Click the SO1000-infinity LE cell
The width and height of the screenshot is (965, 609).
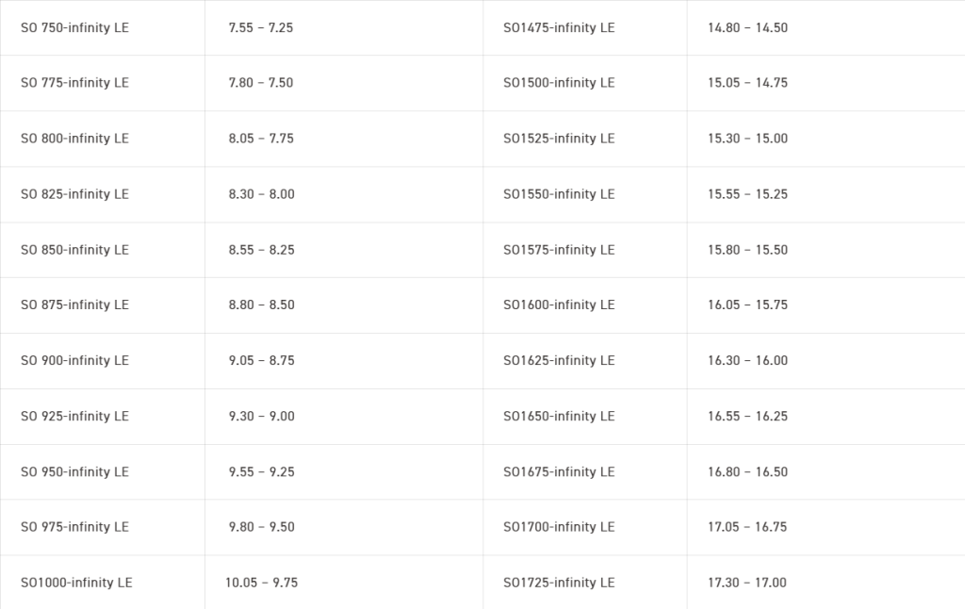76,583
